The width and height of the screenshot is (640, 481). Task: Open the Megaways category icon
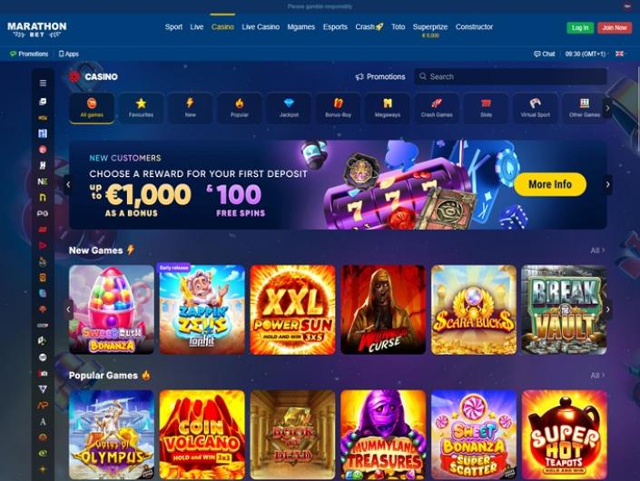click(388, 108)
